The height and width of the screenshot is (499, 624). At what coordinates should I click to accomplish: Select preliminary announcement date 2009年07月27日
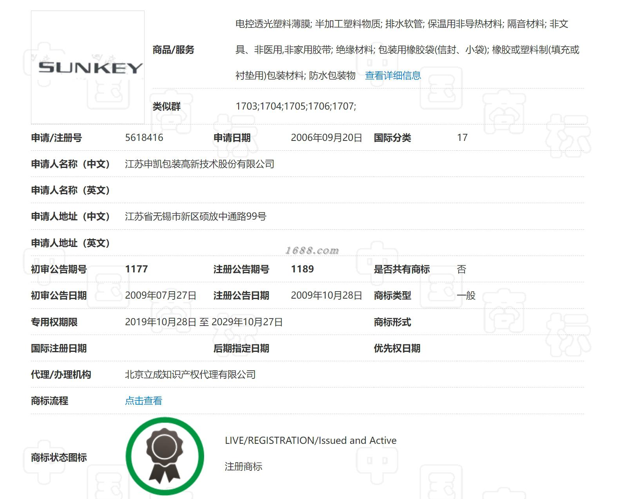pyautogui.click(x=161, y=295)
